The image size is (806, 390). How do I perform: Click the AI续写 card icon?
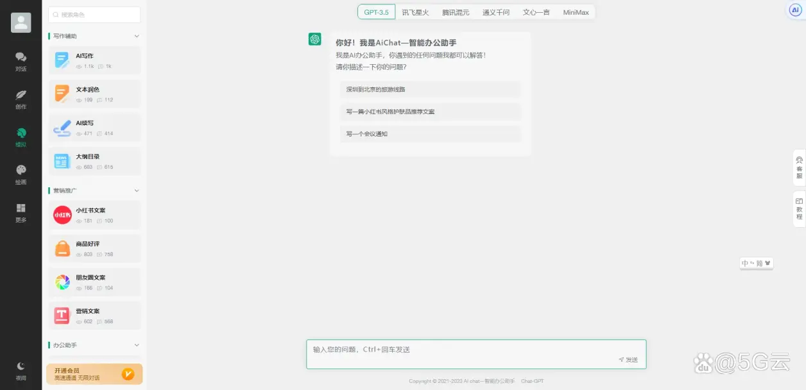click(x=62, y=128)
